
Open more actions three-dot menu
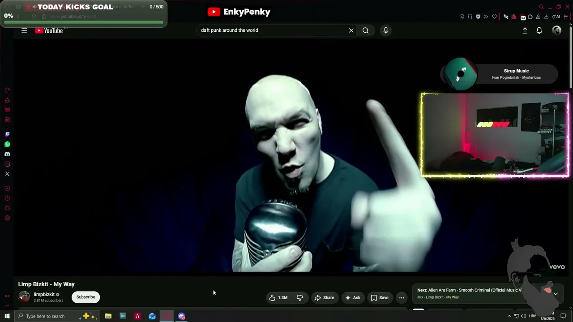point(402,297)
